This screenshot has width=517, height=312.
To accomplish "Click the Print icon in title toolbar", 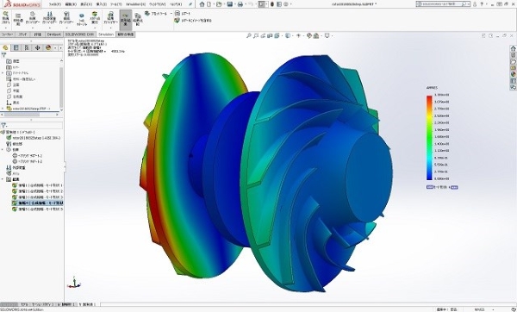I will click(240, 4).
